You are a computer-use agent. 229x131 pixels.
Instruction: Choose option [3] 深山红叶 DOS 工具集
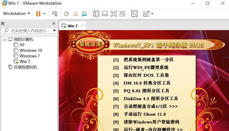(141, 75)
